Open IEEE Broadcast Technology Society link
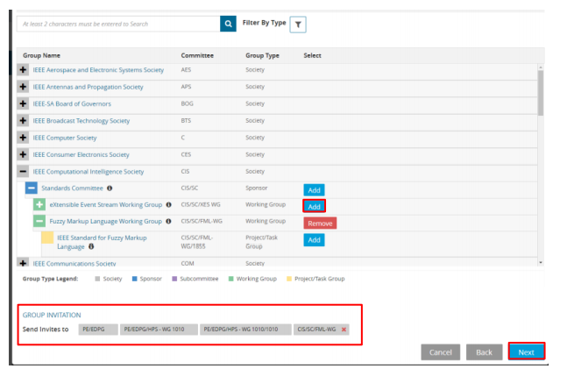 [x=82, y=121]
